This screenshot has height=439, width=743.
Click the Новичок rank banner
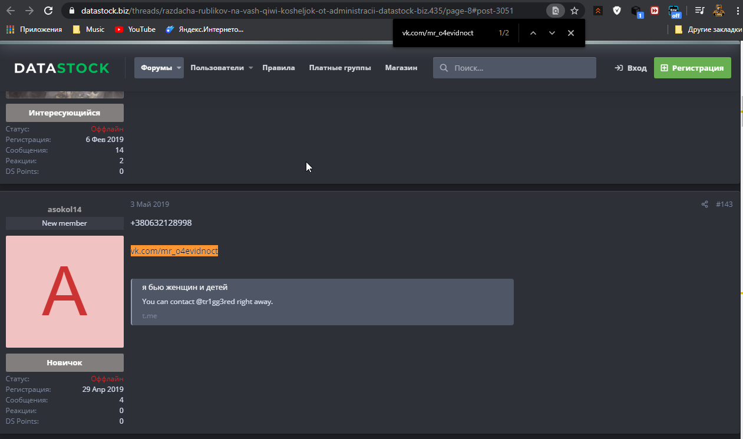(x=65, y=362)
